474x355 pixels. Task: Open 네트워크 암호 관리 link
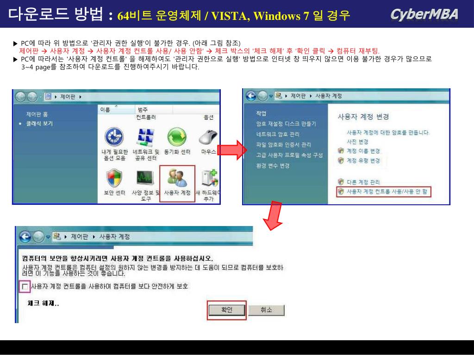tap(278, 135)
